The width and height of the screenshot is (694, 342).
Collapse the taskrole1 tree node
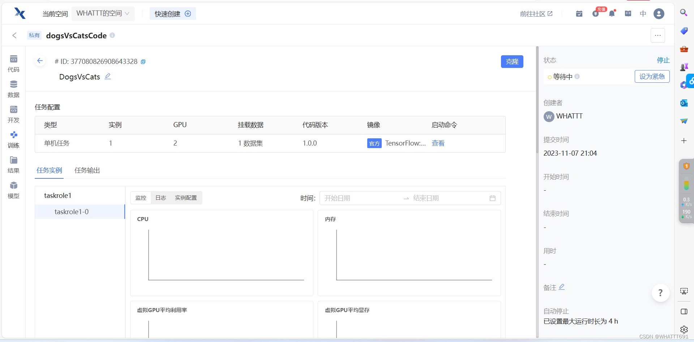(58, 195)
